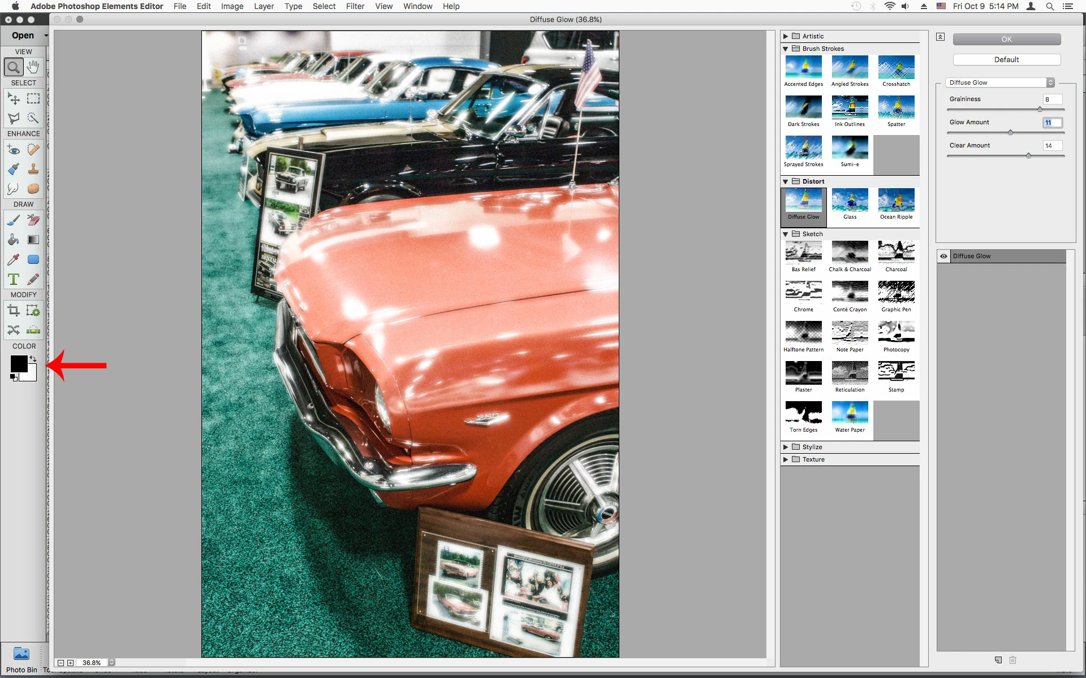
Task: Select the Hand tool
Action: [x=33, y=67]
